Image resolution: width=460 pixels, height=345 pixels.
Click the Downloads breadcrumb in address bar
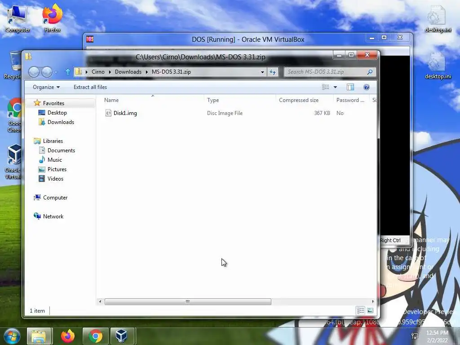click(128, 72)
